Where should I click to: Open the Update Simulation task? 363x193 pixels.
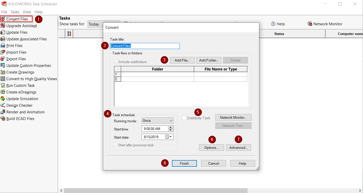coord(19,99)
